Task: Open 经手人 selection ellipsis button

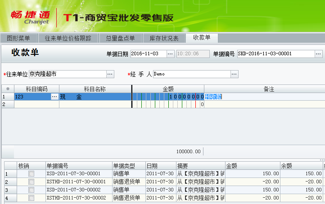Action: 234,74
